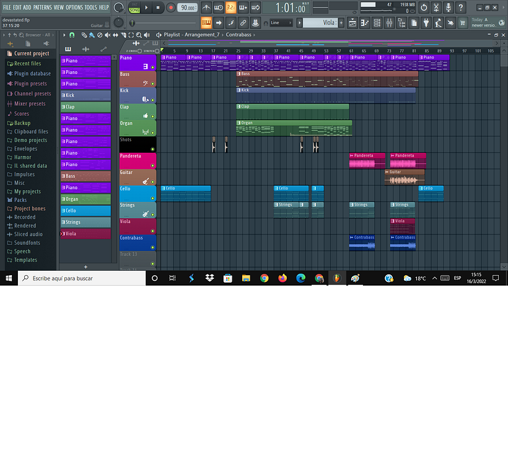Open the piano roll view button
The width and height of the screenshot is (508, 461).
365,23
